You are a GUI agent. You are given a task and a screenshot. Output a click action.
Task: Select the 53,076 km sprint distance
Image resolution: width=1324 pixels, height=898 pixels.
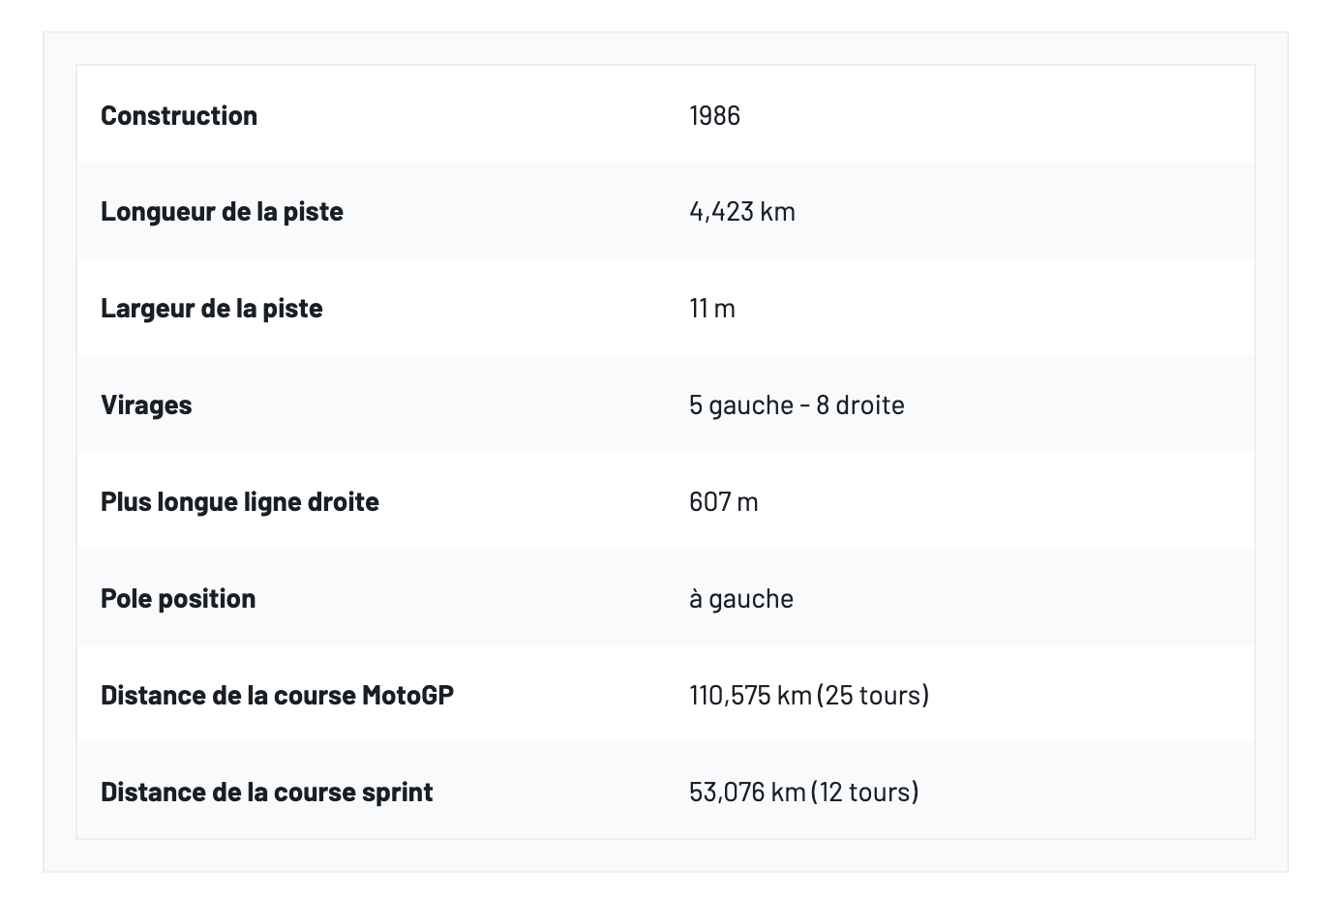pyautogui.click(x=747, y=792)
